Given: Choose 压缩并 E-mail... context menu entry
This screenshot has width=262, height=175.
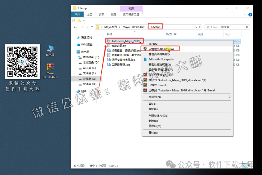Looking at the screenshot, I should point(158,85).
